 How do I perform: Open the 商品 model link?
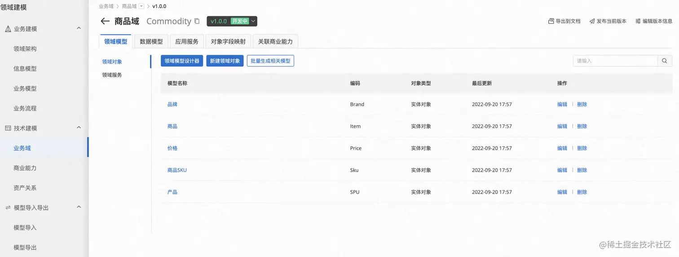172,126
